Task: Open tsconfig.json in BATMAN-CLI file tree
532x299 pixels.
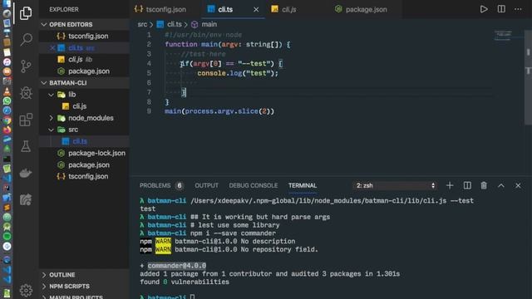Action: coord(84,176)
